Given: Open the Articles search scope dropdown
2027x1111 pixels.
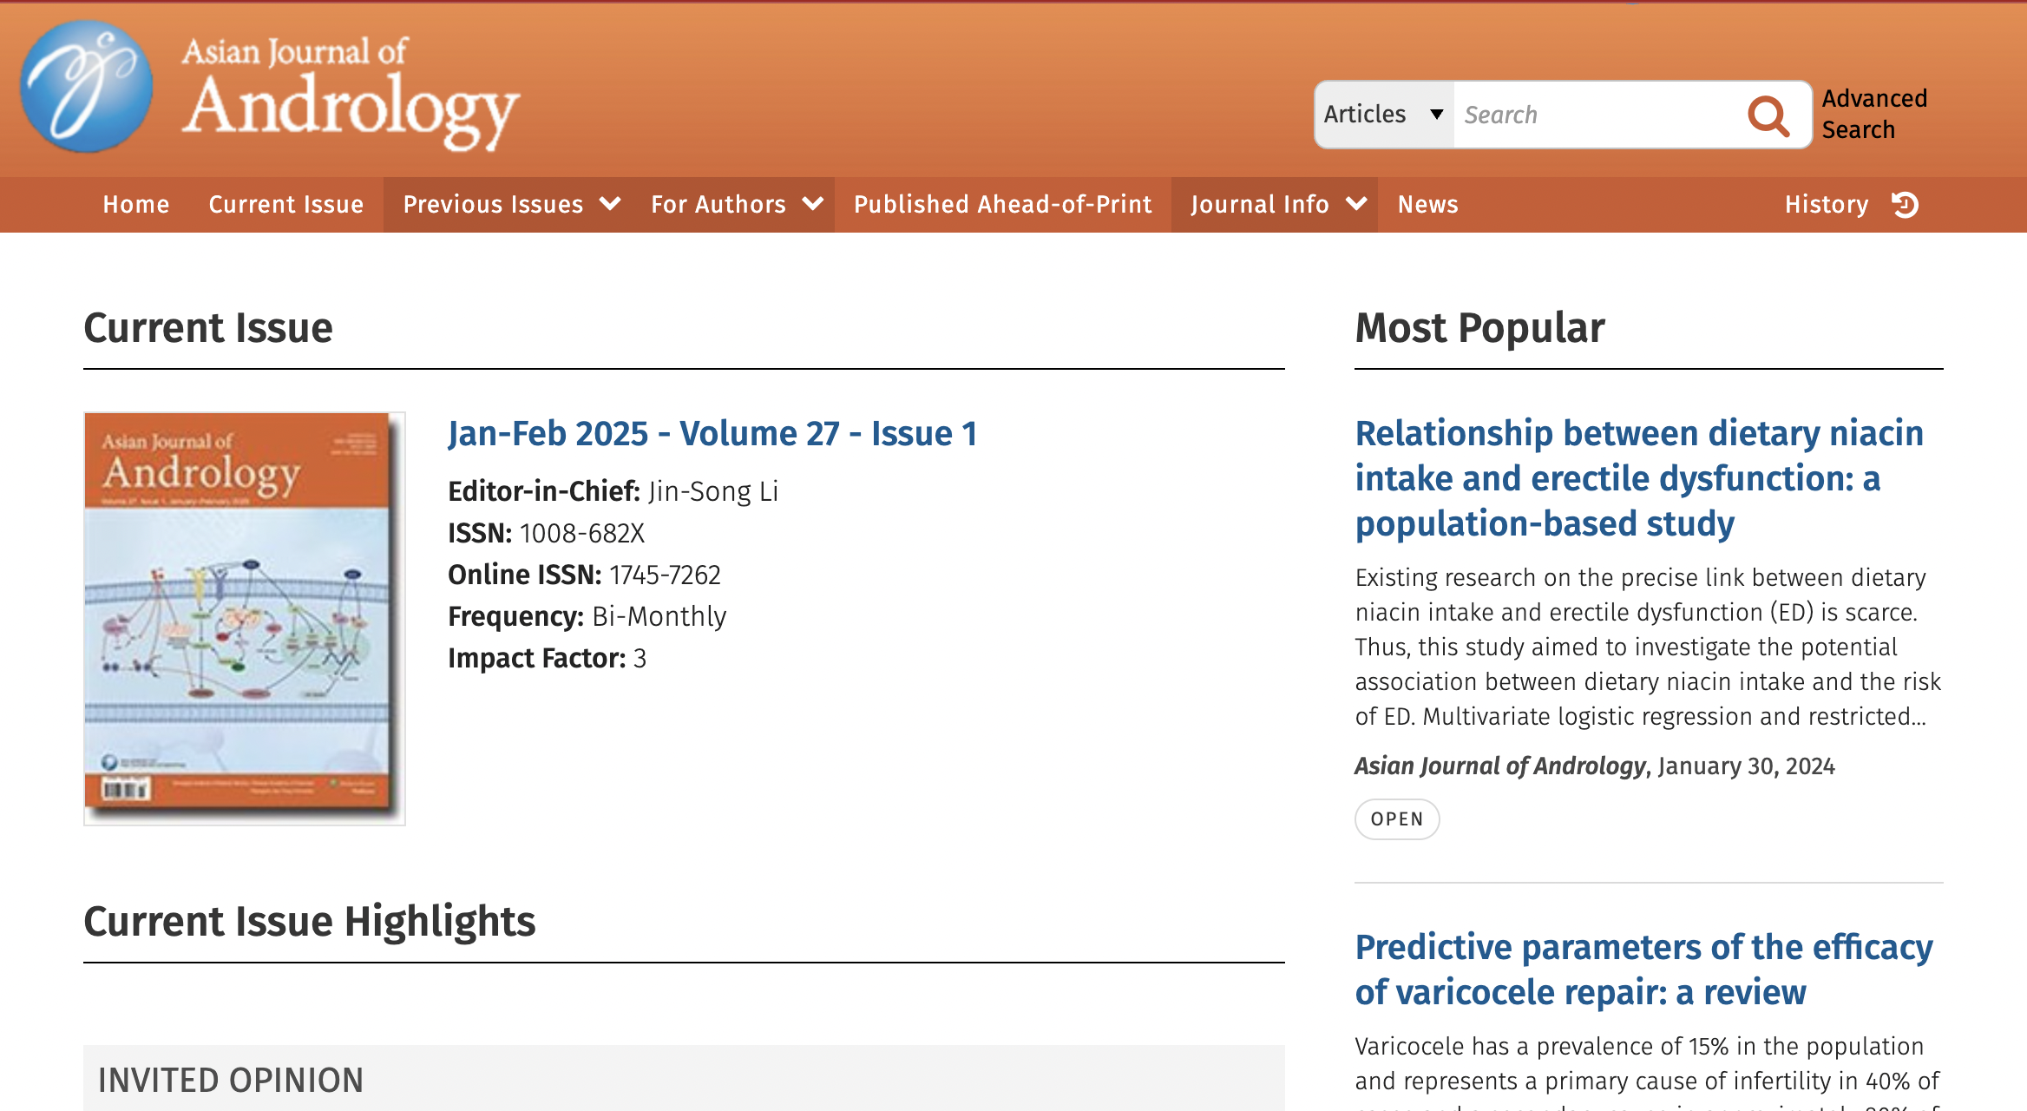Looking at the screenshot, I should tap(1384, 115).
